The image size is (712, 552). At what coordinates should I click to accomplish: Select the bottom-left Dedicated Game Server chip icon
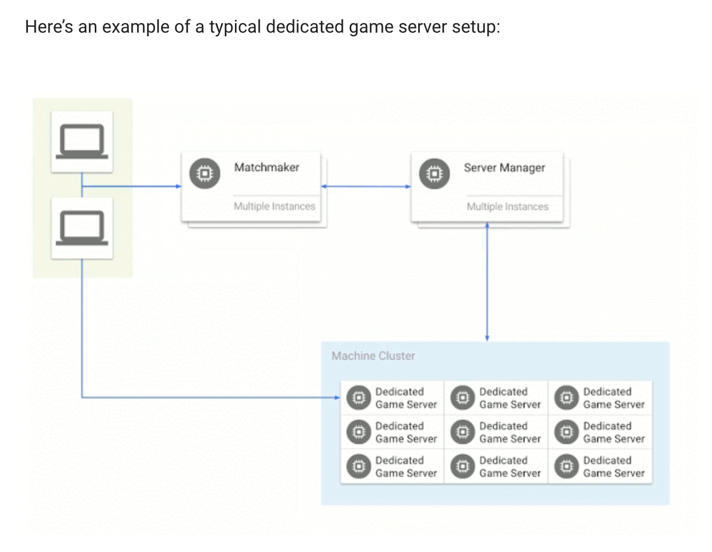[x=358, y=467]
